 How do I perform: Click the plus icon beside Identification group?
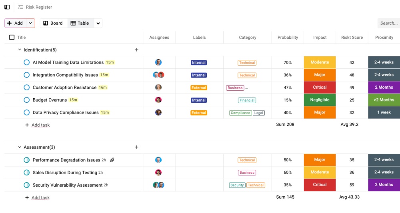click(x=136, y=50)
